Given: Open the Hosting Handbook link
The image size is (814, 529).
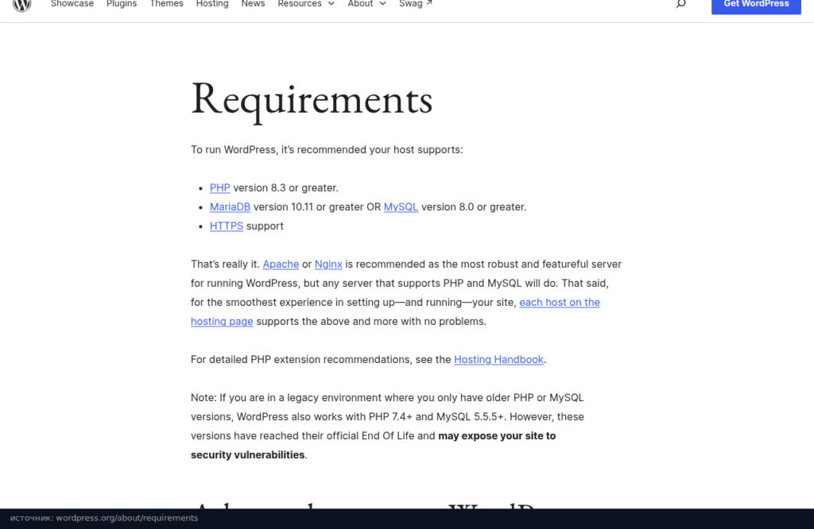Looking at the screenshot, I should click(498, 359).
